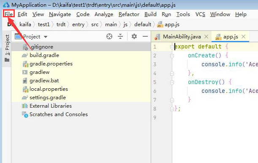Click the gradlew terminal file icon
This screenshot has width=258, height=163.
(25, 72)
